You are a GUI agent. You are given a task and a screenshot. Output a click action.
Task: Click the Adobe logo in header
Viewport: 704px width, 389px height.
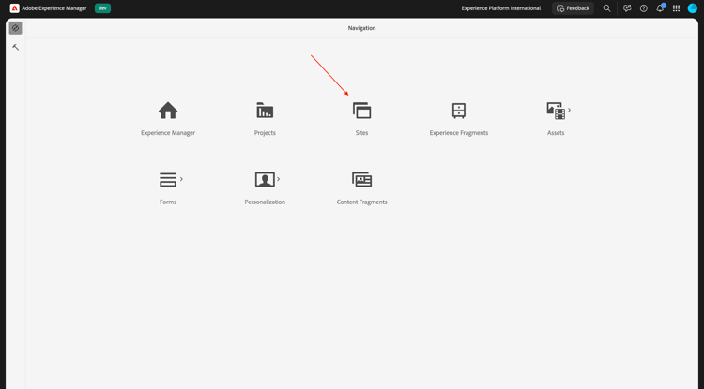pyautogui.click(x=14, y=8)
